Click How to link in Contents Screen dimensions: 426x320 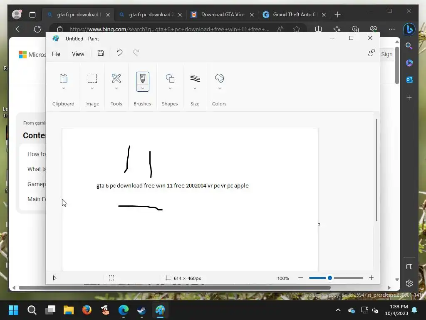(x=37, y=154)
